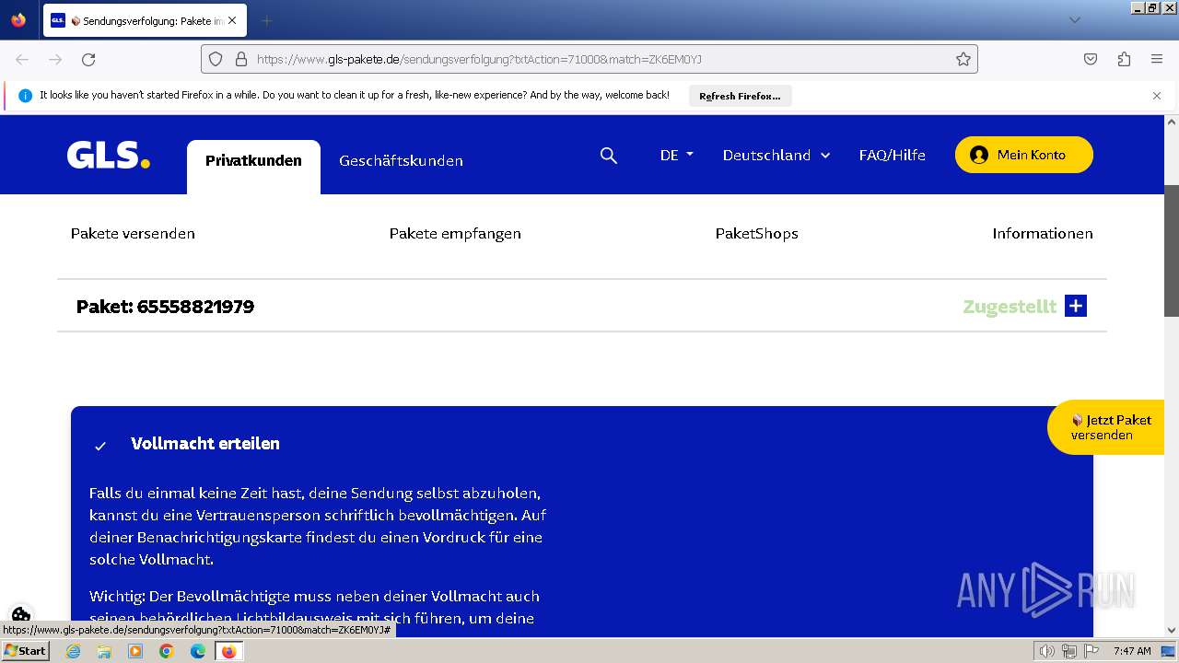The width and height of the screenshot is (1179, 663).
Task: Click the Zugestellt status text
Action: pyautogui.click(x=1010, y=307)
